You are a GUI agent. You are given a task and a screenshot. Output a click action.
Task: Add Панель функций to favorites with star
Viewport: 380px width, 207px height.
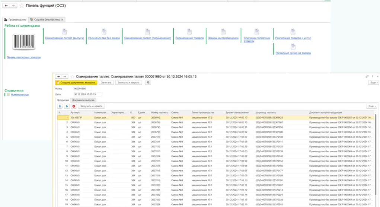point(22,6)
